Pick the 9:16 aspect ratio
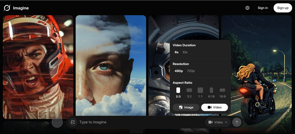Viewport: 295px width, 134px height. 211,93
